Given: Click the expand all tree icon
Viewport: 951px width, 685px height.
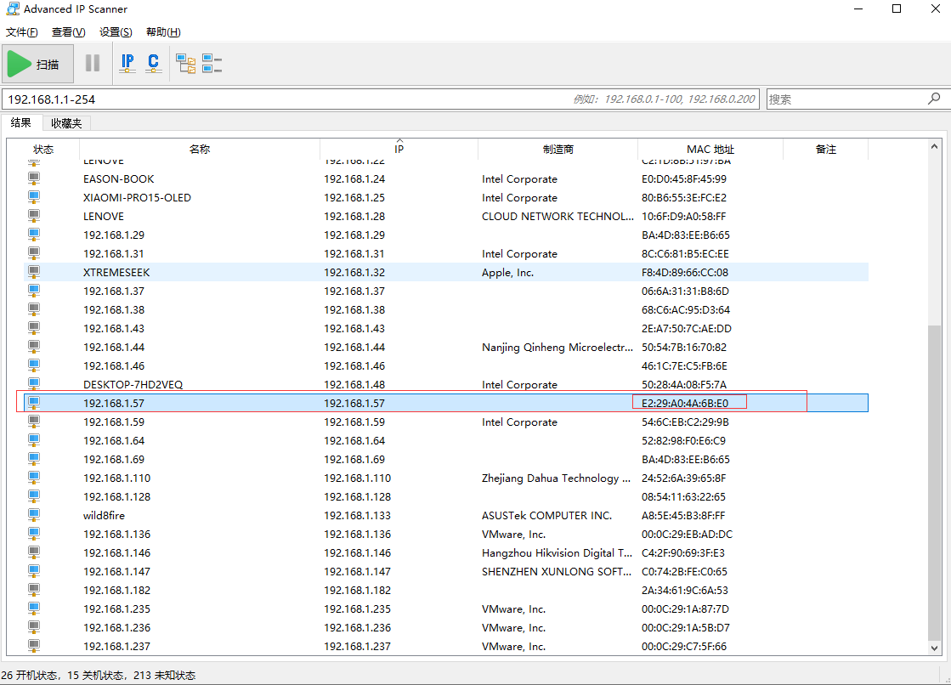Looking at the screenshot, I should click(x=185, y=64).
